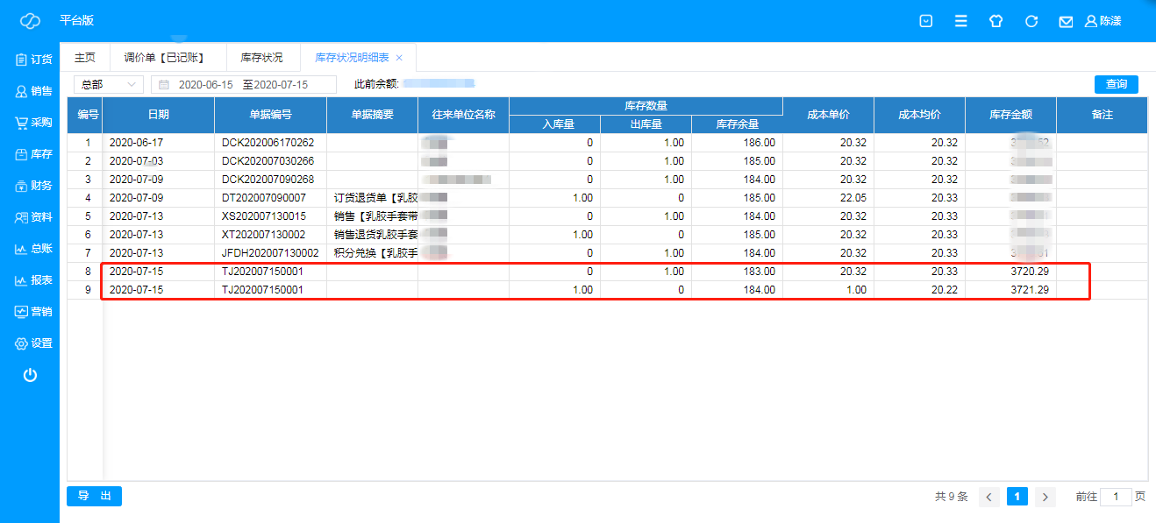Image resolution: width=1156 pixels, height=523 pixels.
Task: Open the 采购 sidebar menu
Action: tap(33, 123)
